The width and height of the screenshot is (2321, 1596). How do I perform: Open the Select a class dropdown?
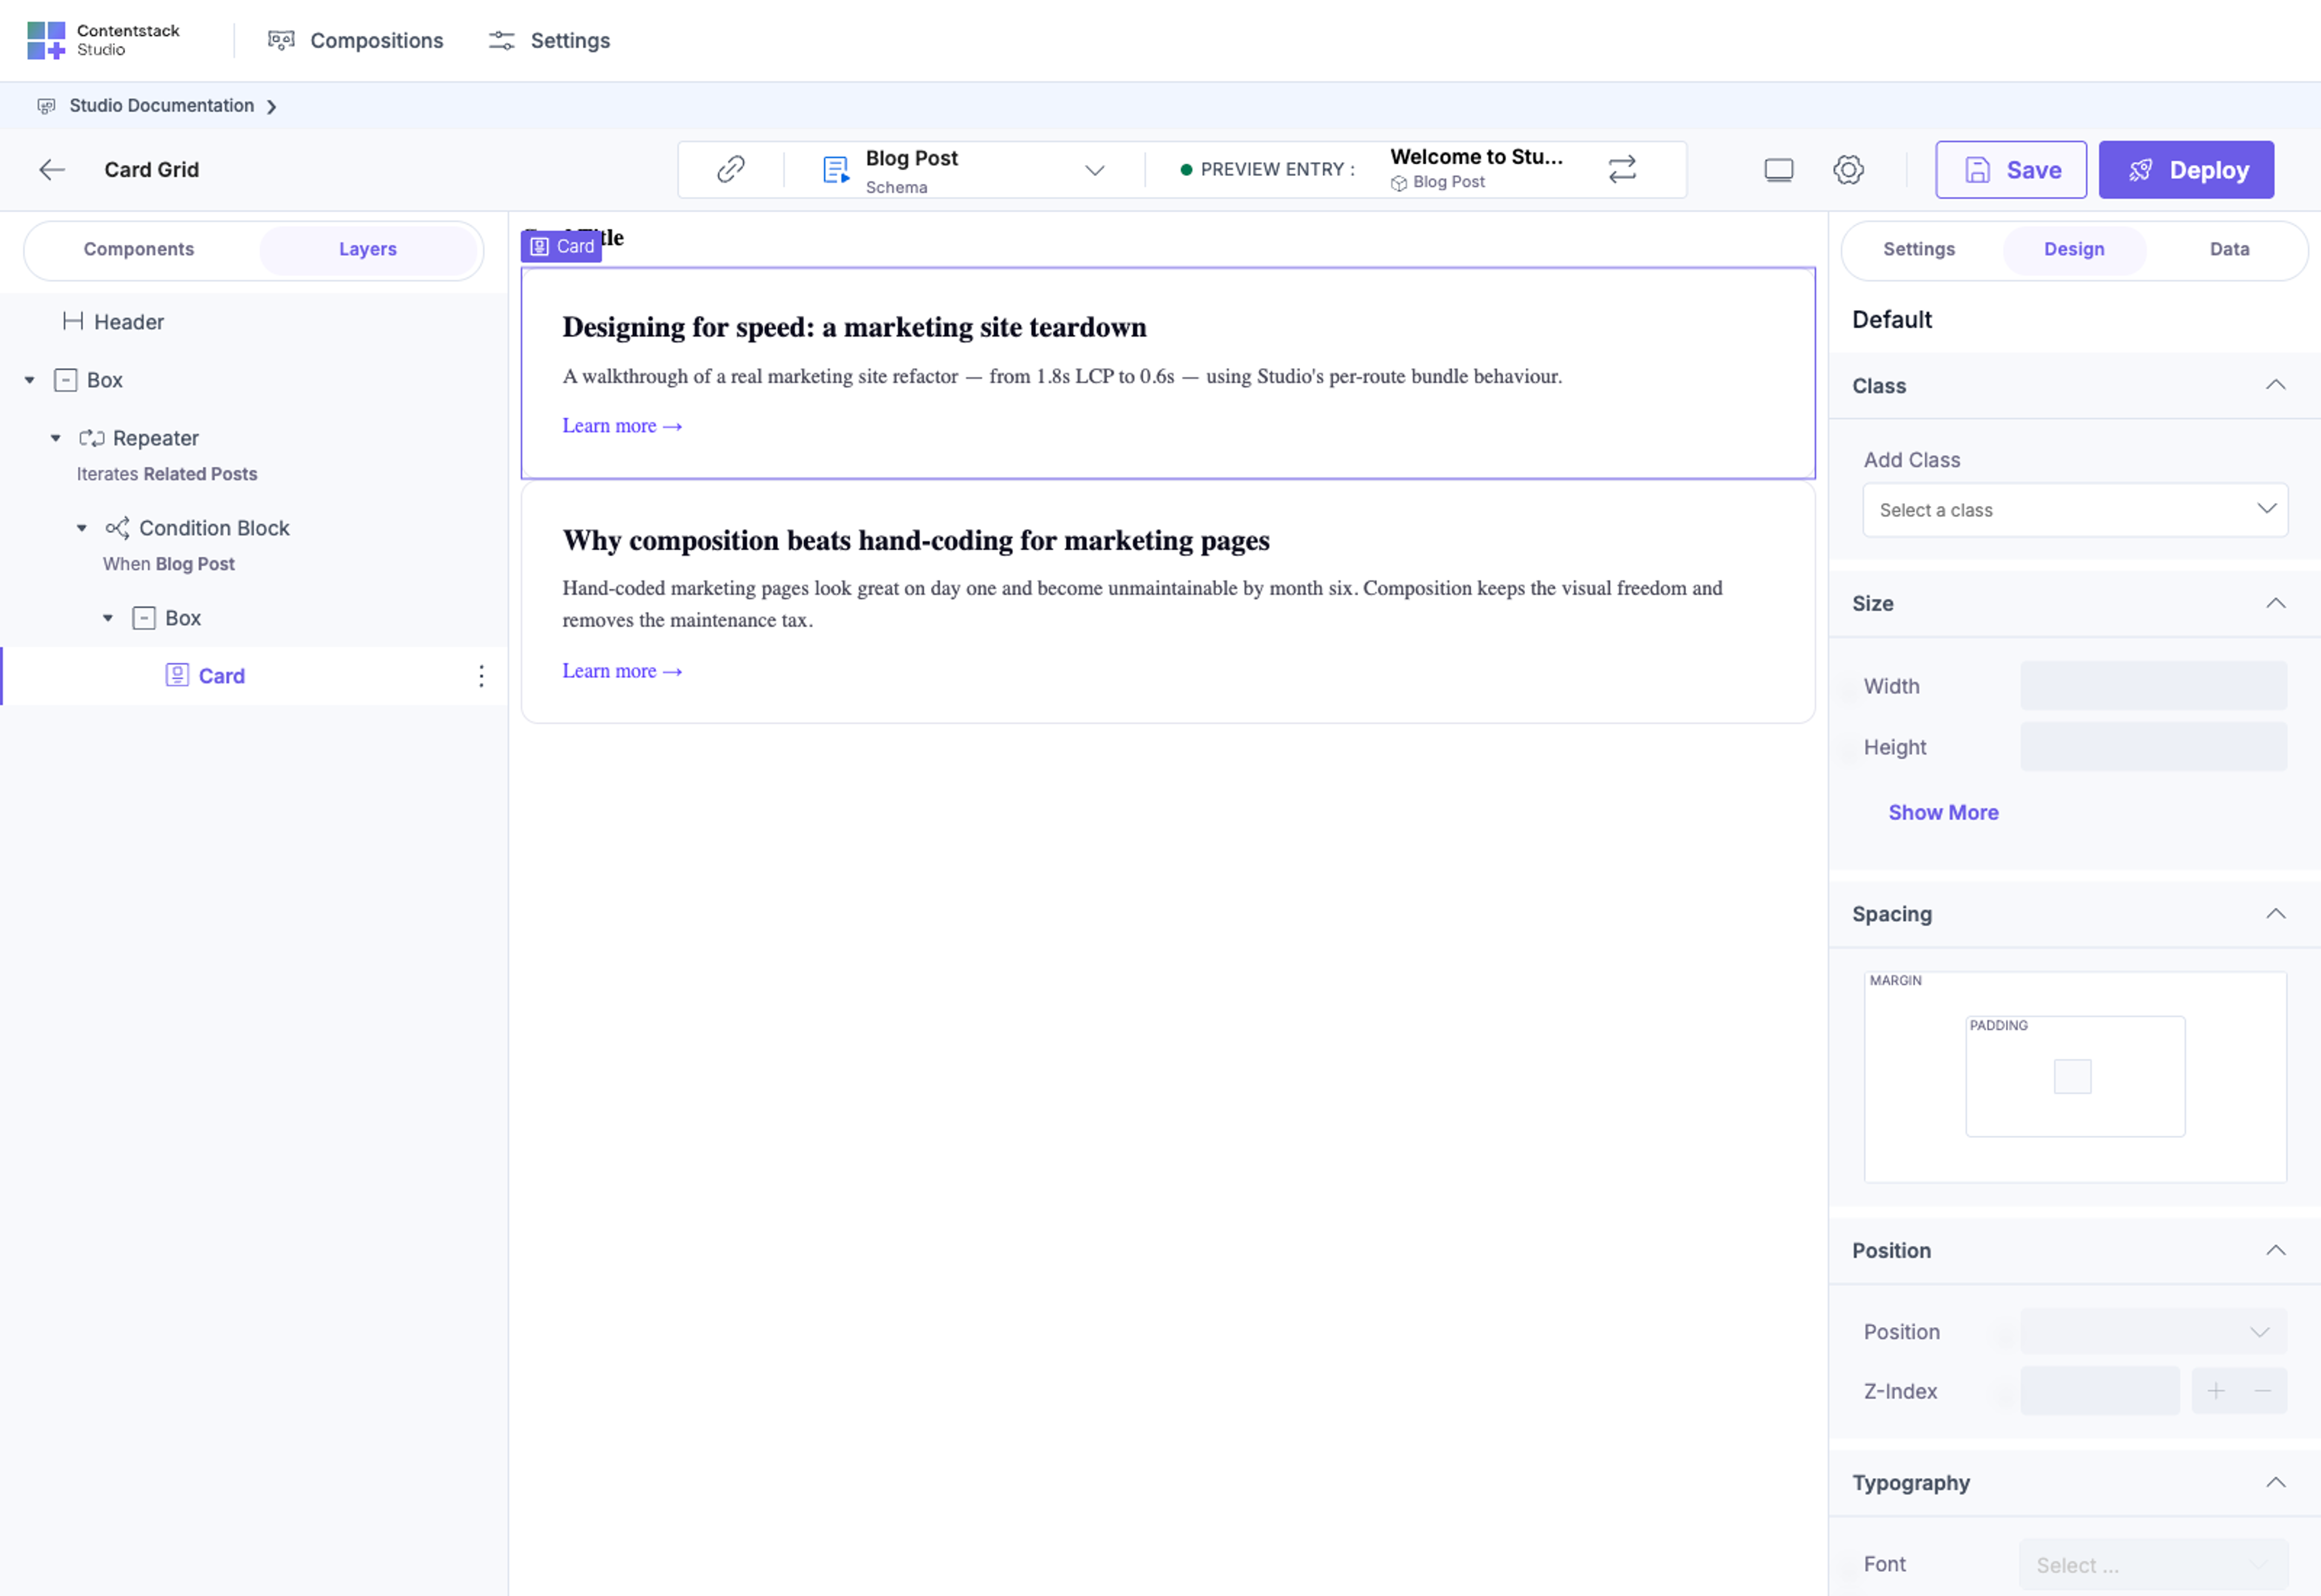(2074, 510)
